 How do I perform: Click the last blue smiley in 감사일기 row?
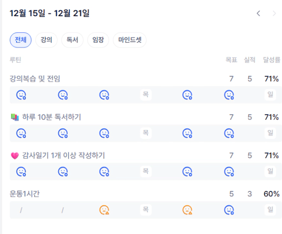229,171
